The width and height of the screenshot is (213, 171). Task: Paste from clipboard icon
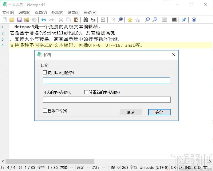pyautogui.click(x=76, y=20)
